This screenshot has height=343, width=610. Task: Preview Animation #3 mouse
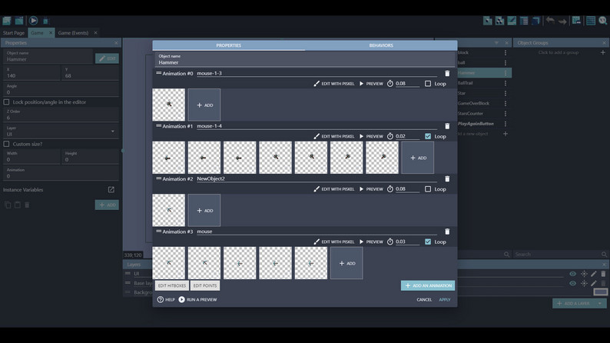371,241
